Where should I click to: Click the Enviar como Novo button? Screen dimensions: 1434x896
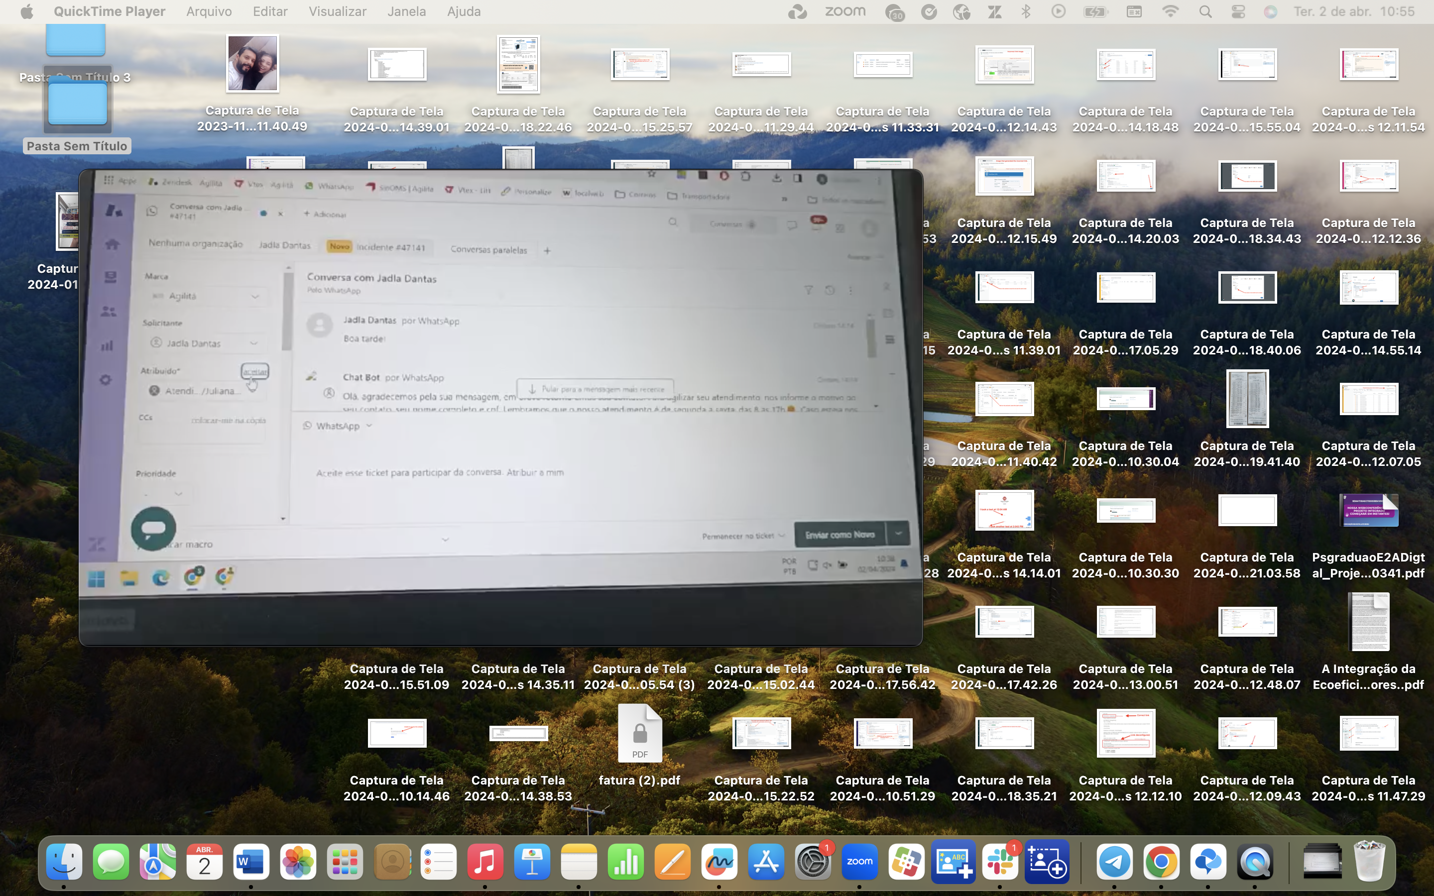coord(839,535)
